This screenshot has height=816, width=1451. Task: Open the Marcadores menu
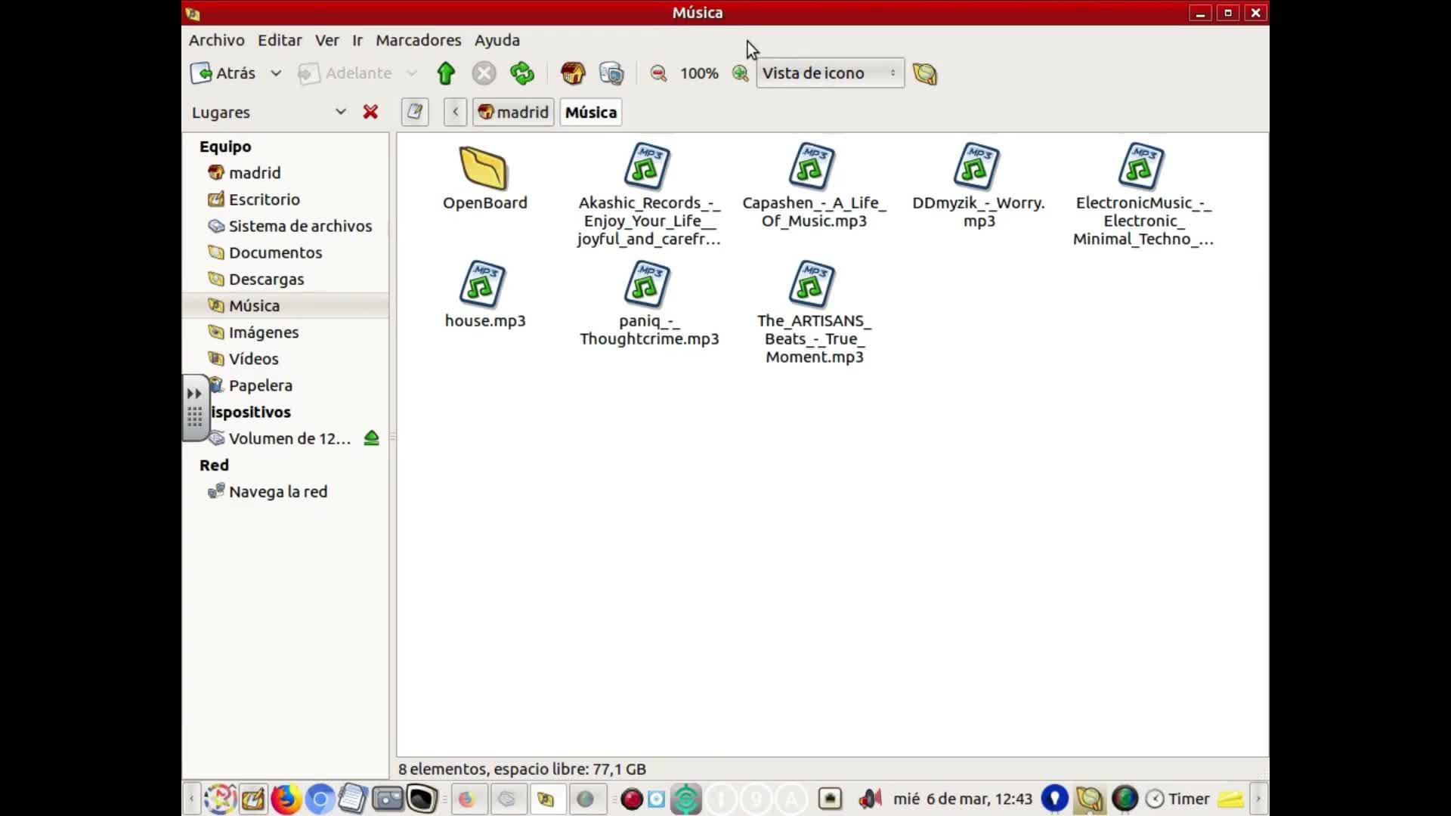point(418,40)
